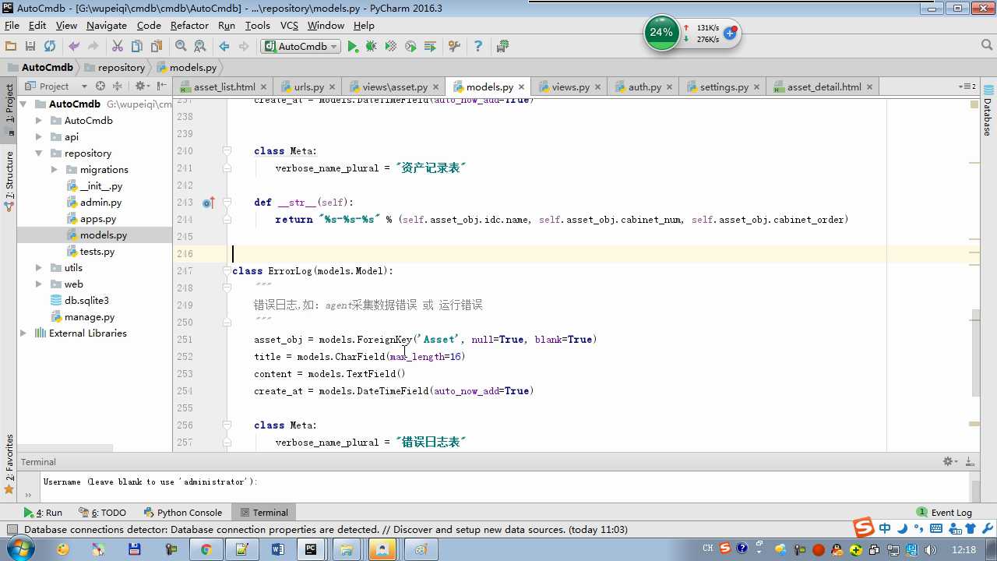This screenshot has width=997, height=561.
Task: Collapse the repository folder
Action: pos(39,153)
